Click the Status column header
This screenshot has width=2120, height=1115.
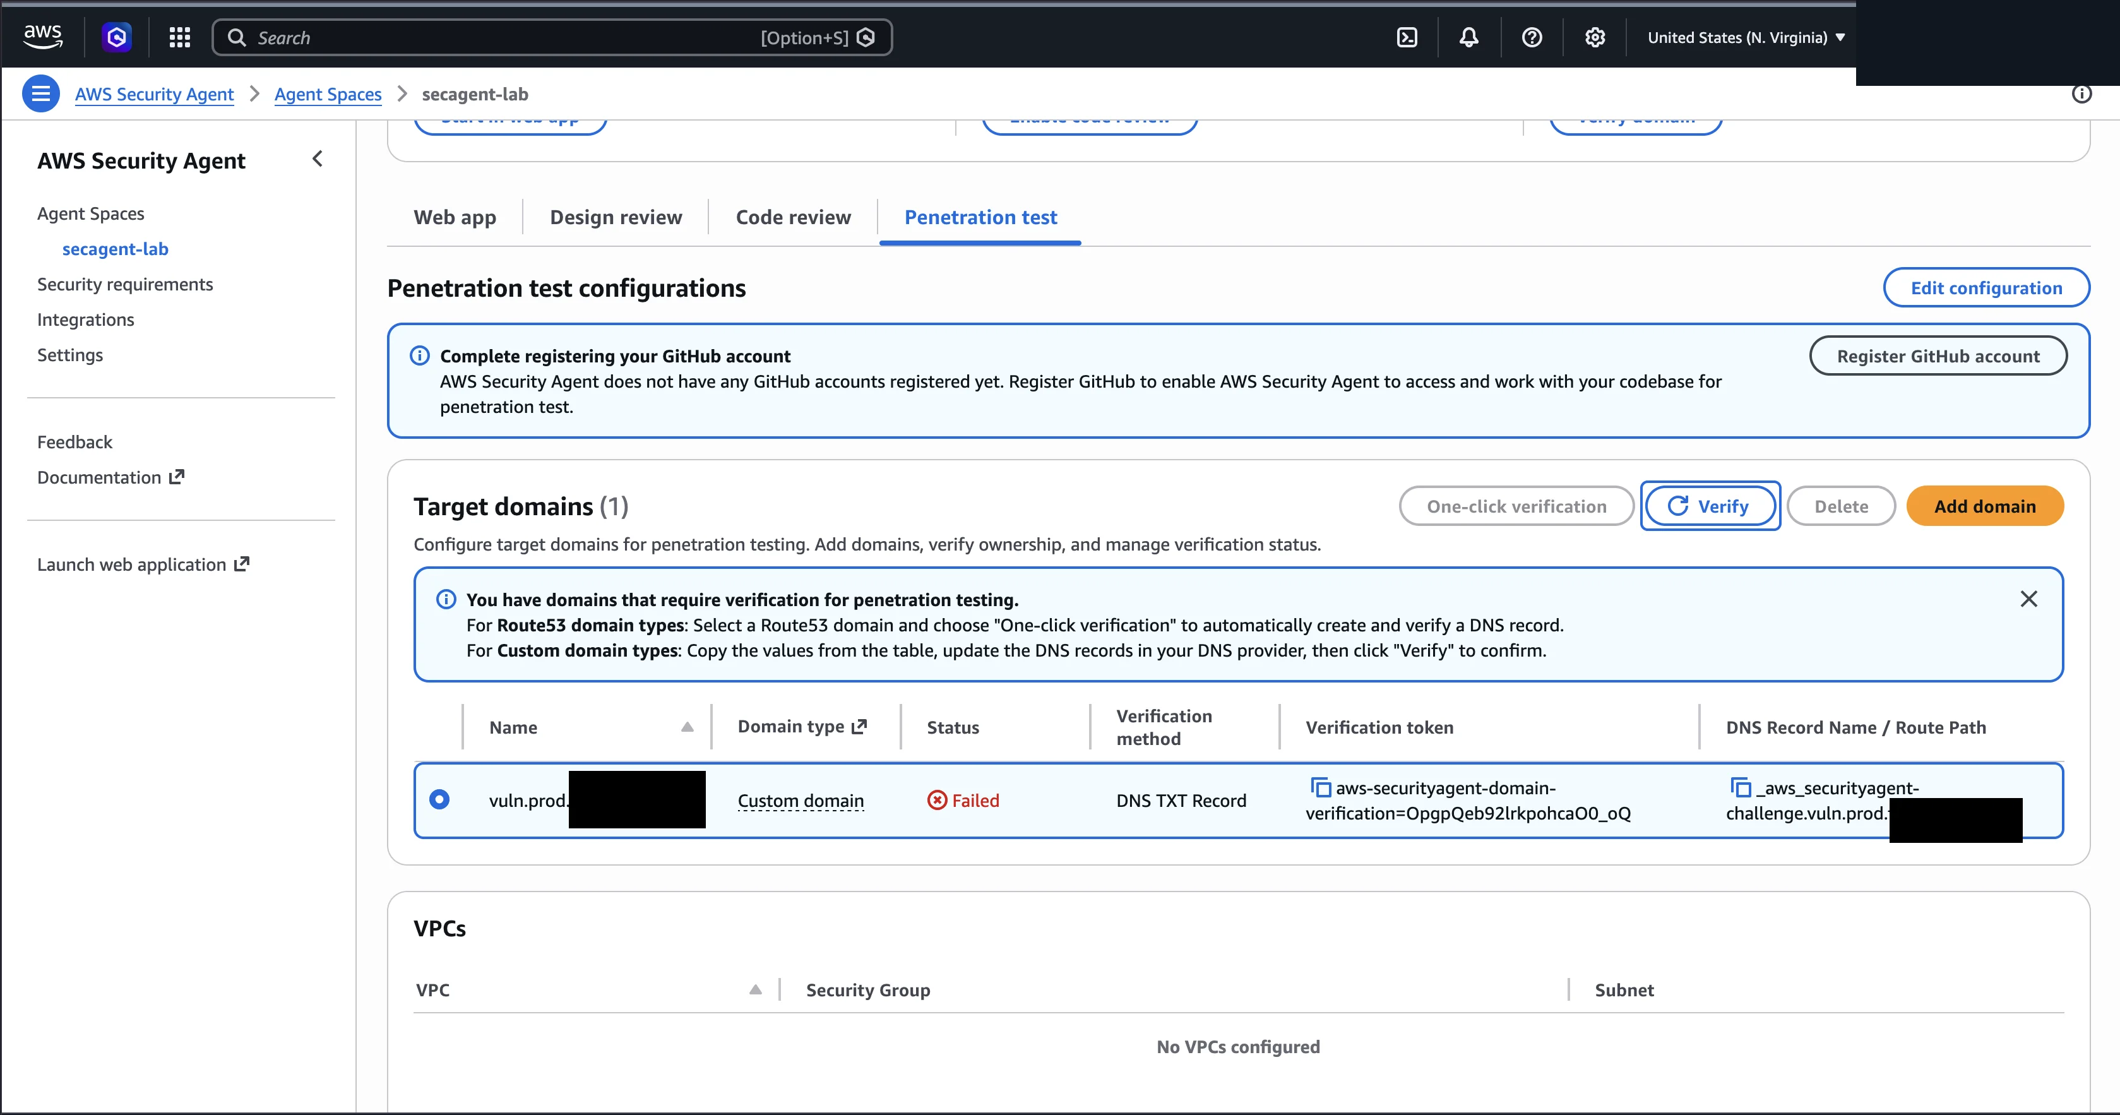[x=953, y=727]
